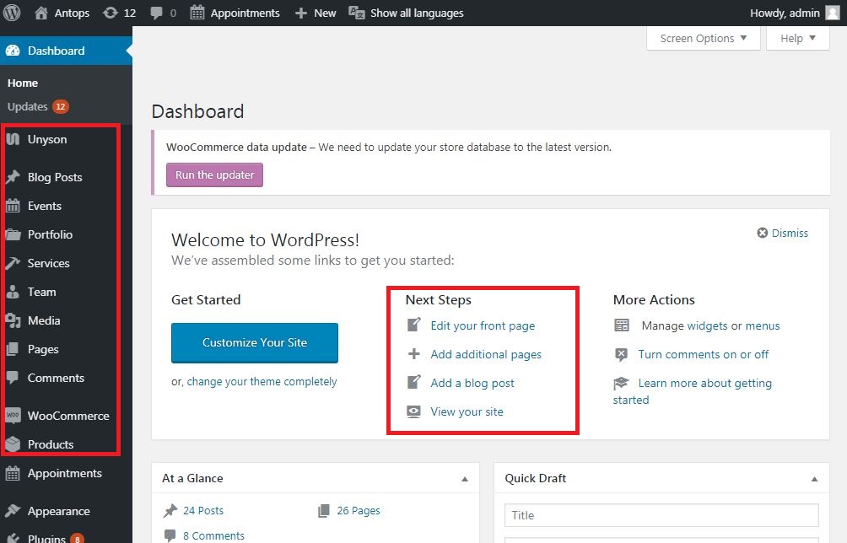Click the admin avatar icon
The image size is (847, 543).
[x=833, y=13]
